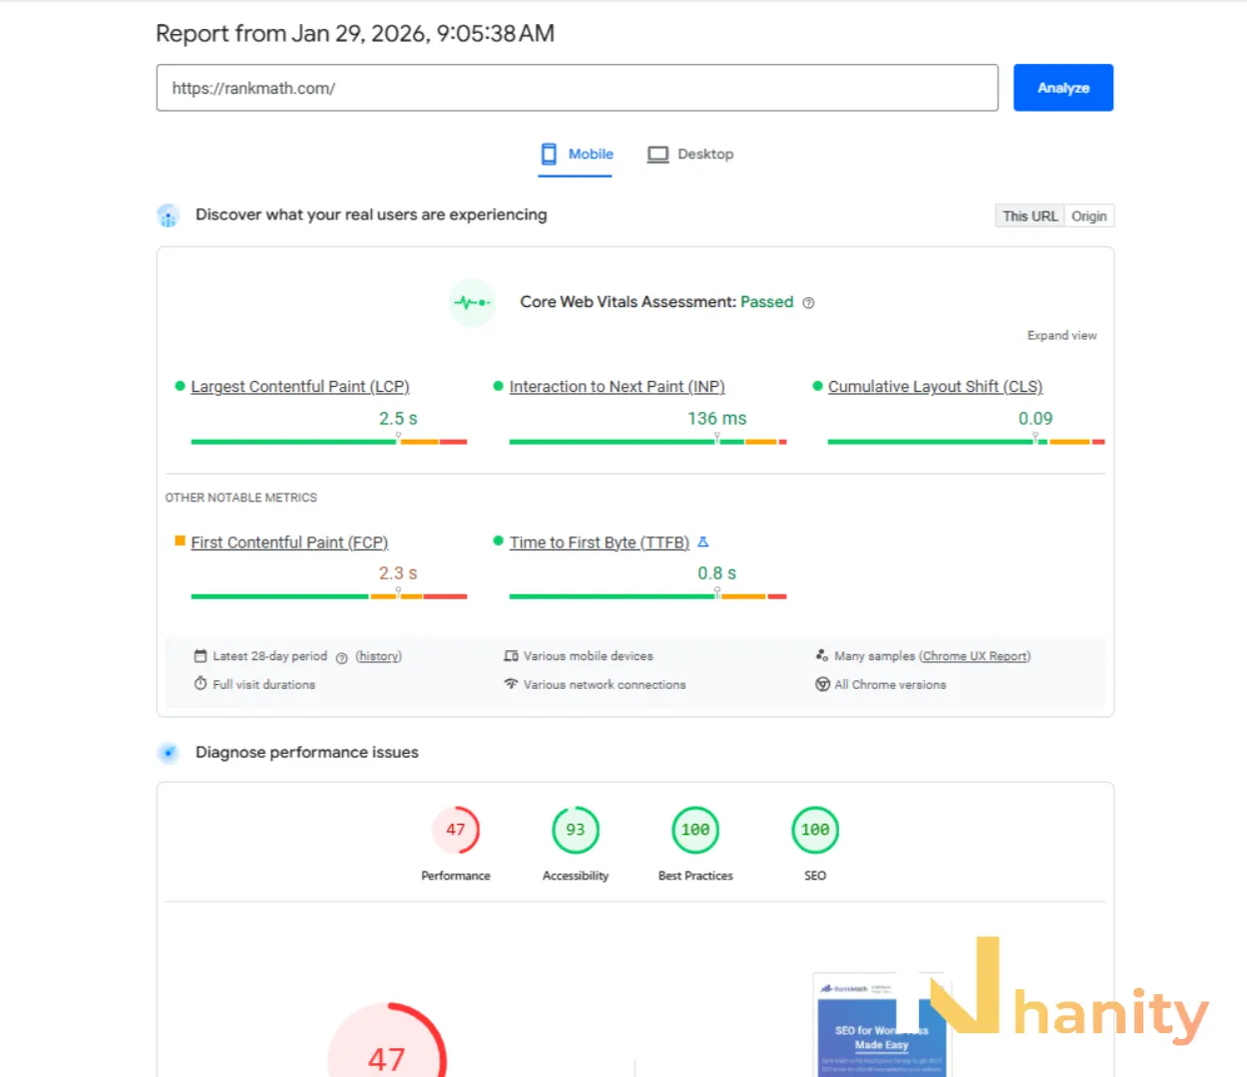The height and width of the screenshot is (1077, 1247).
Task: Click the Core Web Vitals pulse icon
Action: (x=472, y=302)
